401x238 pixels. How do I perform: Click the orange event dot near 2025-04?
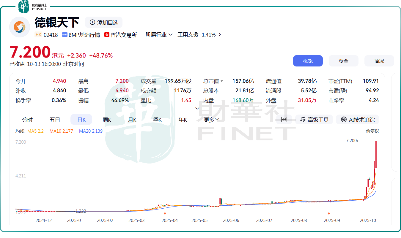tap(165, 213)
